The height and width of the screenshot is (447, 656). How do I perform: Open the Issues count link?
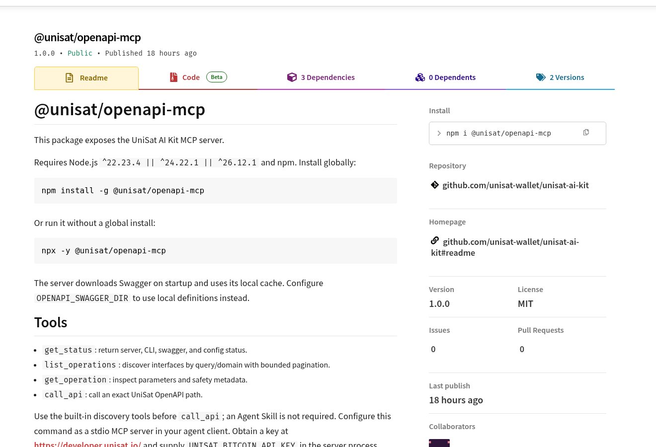click(433, 349)
